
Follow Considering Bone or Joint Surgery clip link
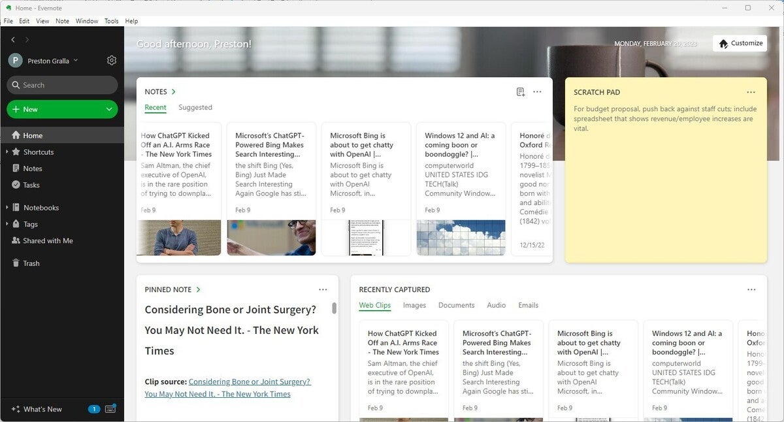pyautogui.click(x=228, y=388)
